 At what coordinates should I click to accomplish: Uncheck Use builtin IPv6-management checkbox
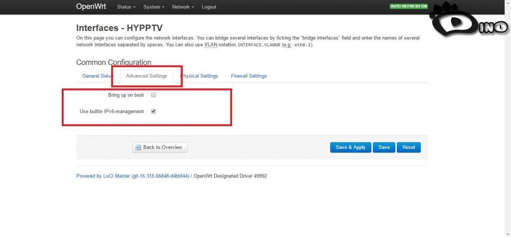[154, 111]
